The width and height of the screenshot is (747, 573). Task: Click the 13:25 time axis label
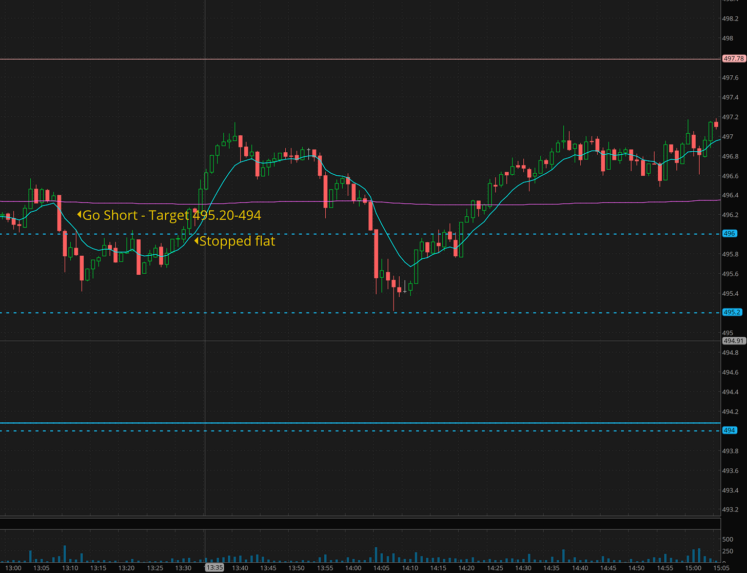(155, 568)
